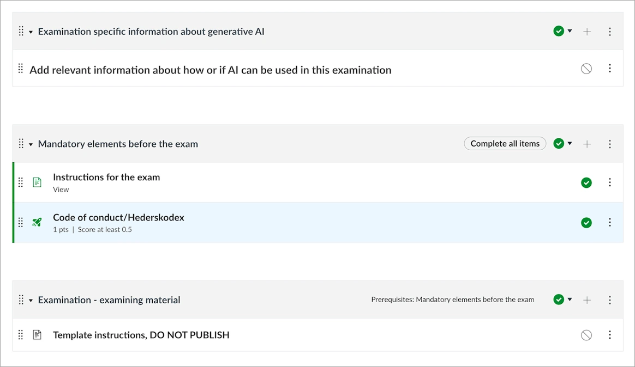635x367 pixels.
Task: Grab drag handle of Examination examining material module
Action: click(21, 299)
